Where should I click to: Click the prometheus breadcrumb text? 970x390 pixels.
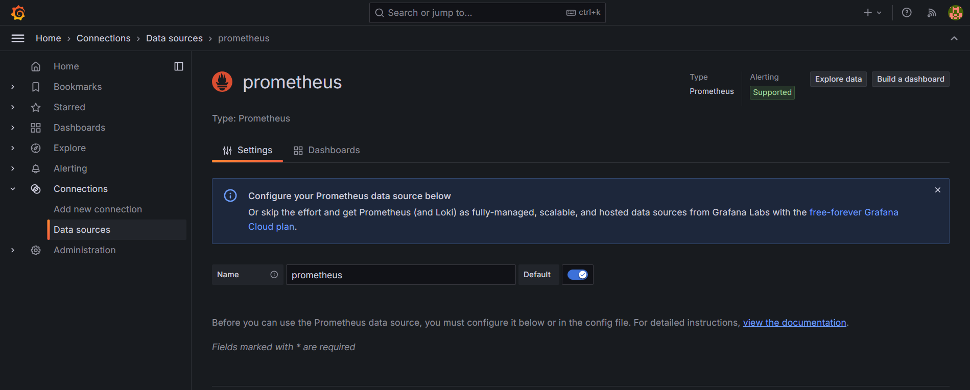tap(244, 38)
